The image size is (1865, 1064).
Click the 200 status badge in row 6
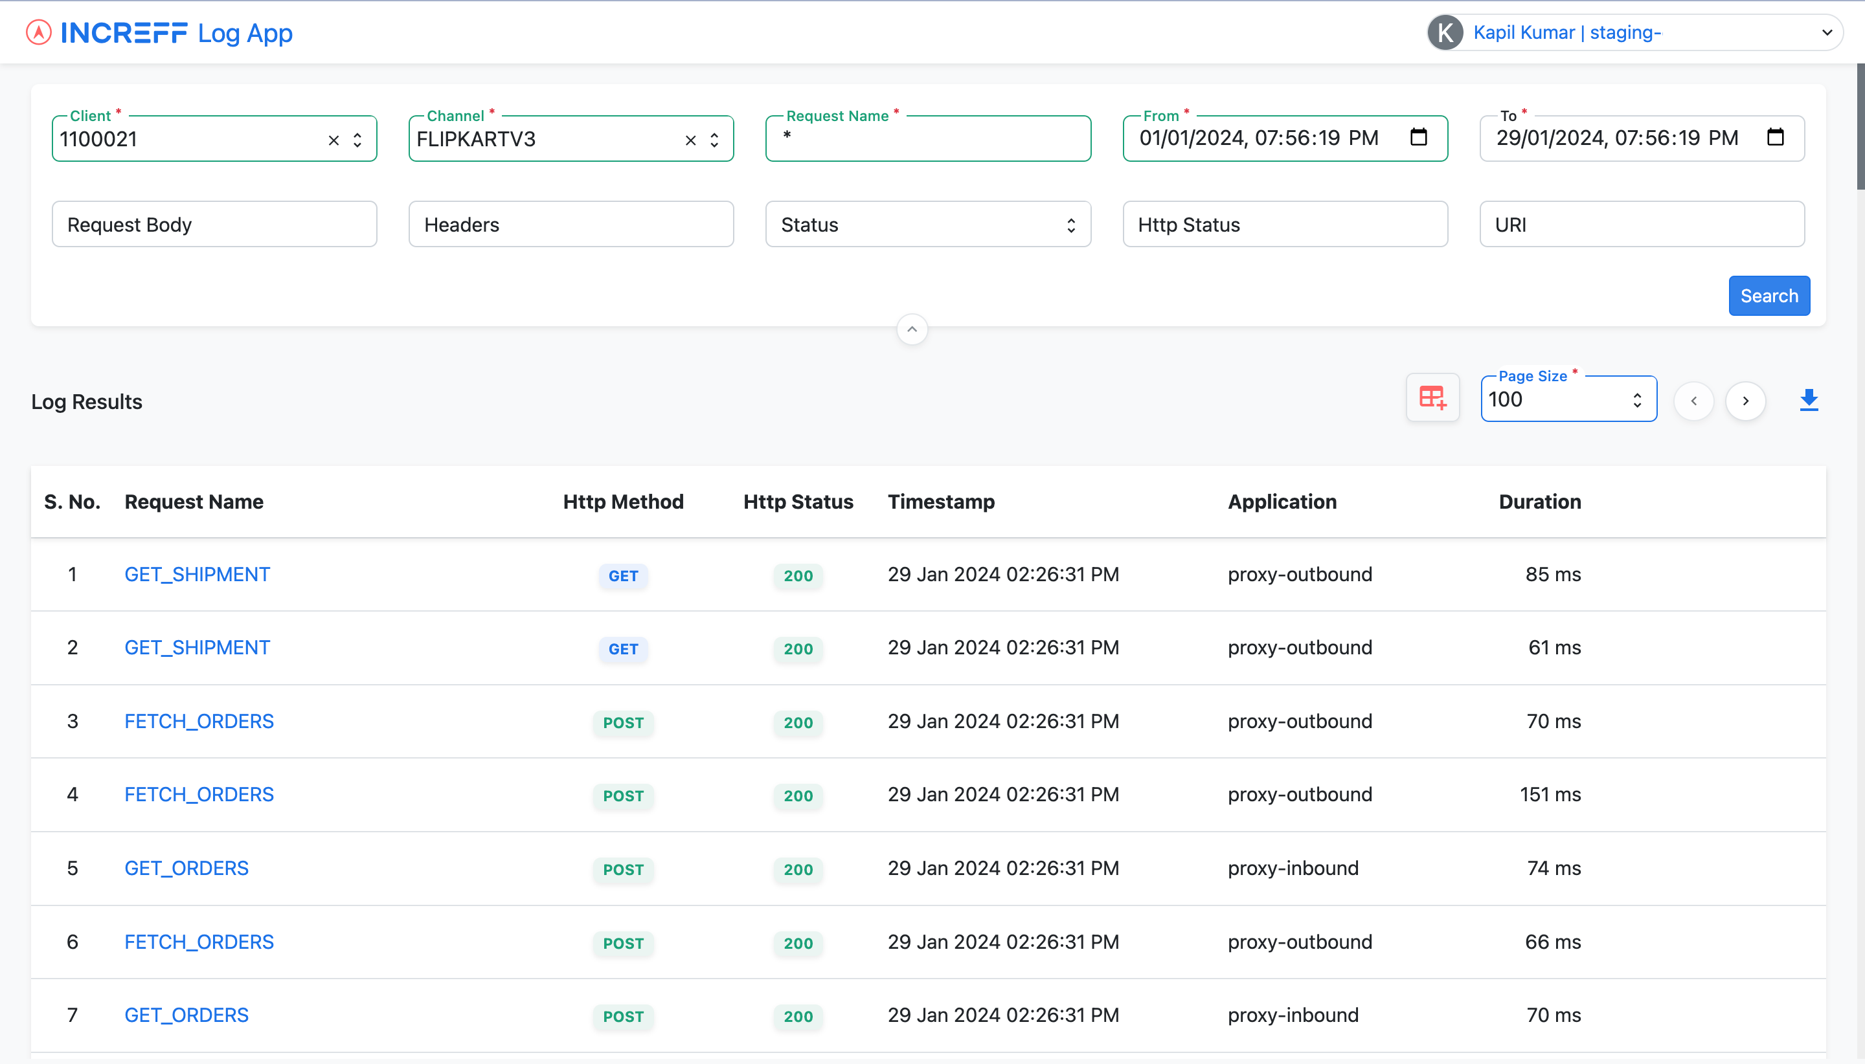click(x=798, y=944)
